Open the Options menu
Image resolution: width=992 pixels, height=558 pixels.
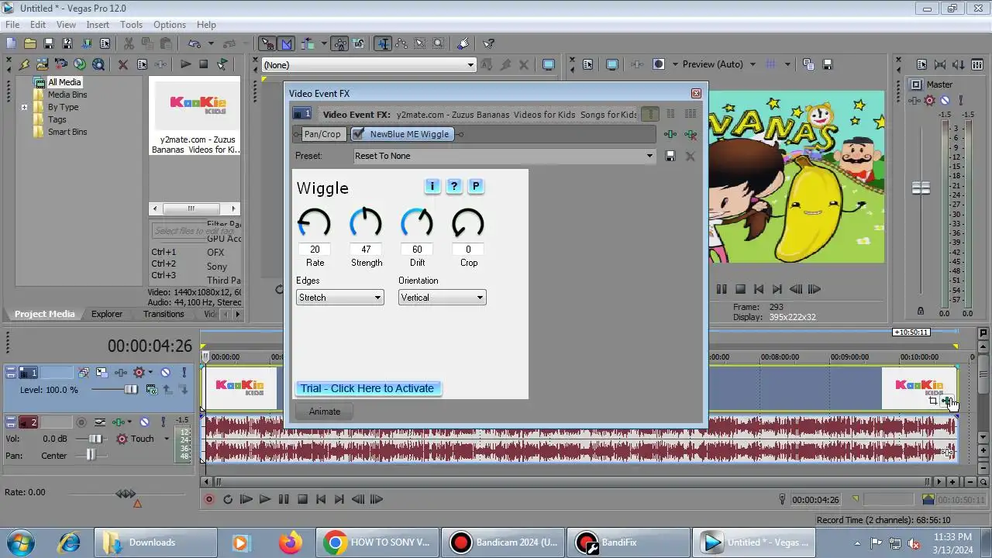pyautogui.click(x=170, y=25)
